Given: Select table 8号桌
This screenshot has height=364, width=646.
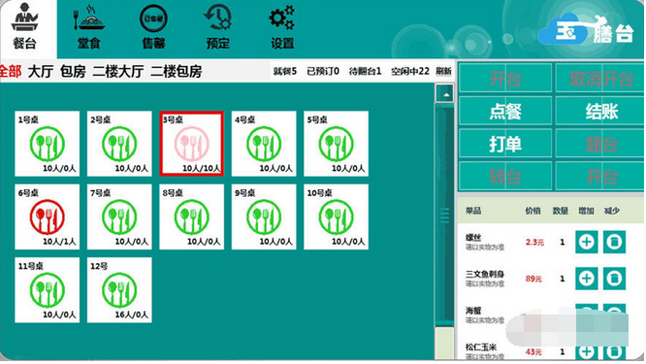Looking at the screenshot, I should tap(192, 216).
